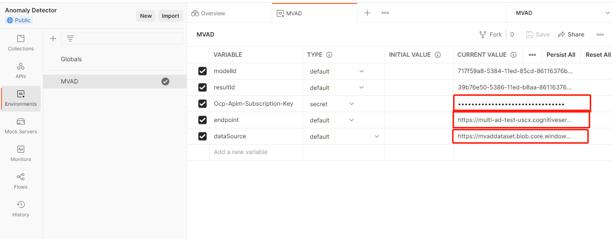Open the three-dot menu next to the tabs
The image size is (613, 239).
[x=385, y=13]
